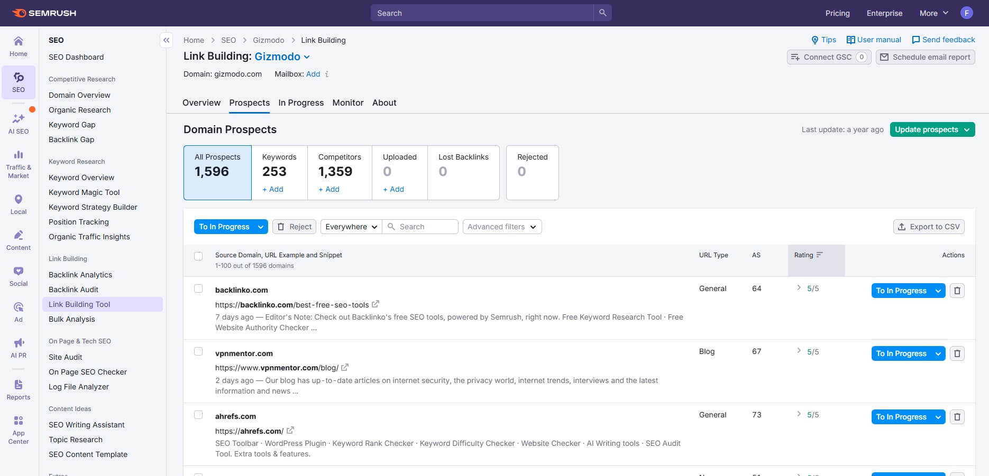
Task: Switch to the In Progress tab
Action: coord(301,103)
